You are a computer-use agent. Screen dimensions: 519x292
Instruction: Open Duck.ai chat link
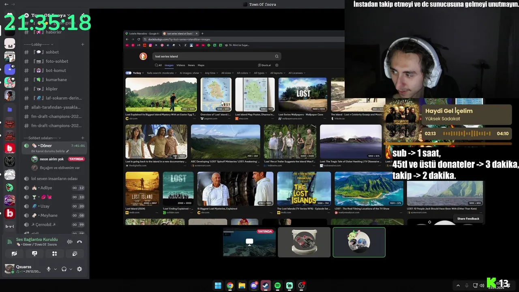click(x=264, y=65)
